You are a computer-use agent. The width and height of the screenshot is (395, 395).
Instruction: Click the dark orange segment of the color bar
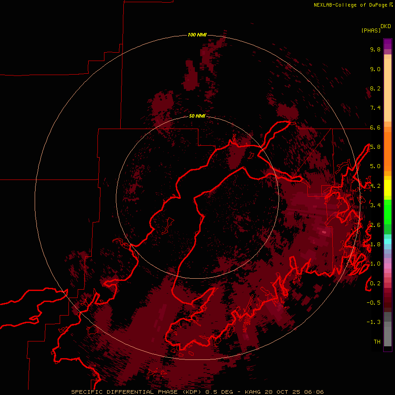click(x=388, y=151)
